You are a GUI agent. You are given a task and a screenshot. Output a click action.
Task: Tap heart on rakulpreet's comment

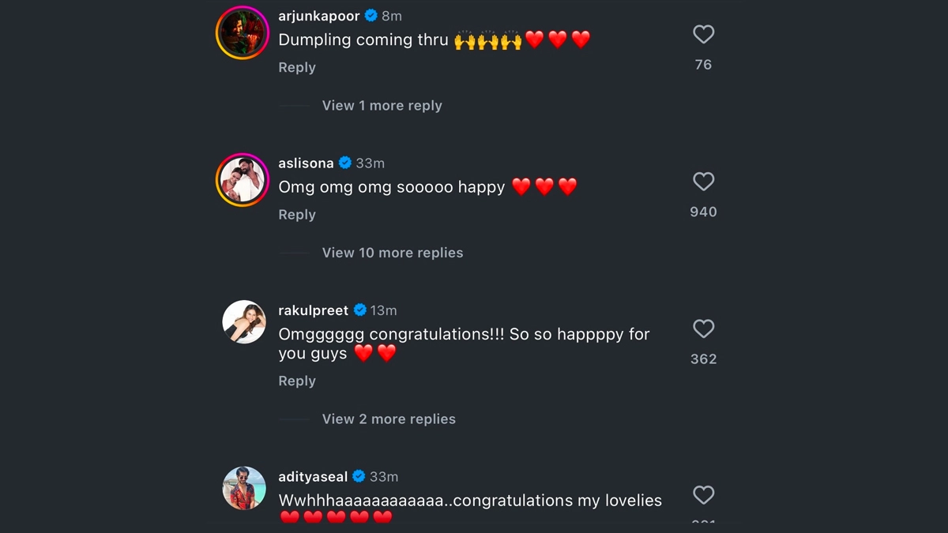[x=703, y=328]
